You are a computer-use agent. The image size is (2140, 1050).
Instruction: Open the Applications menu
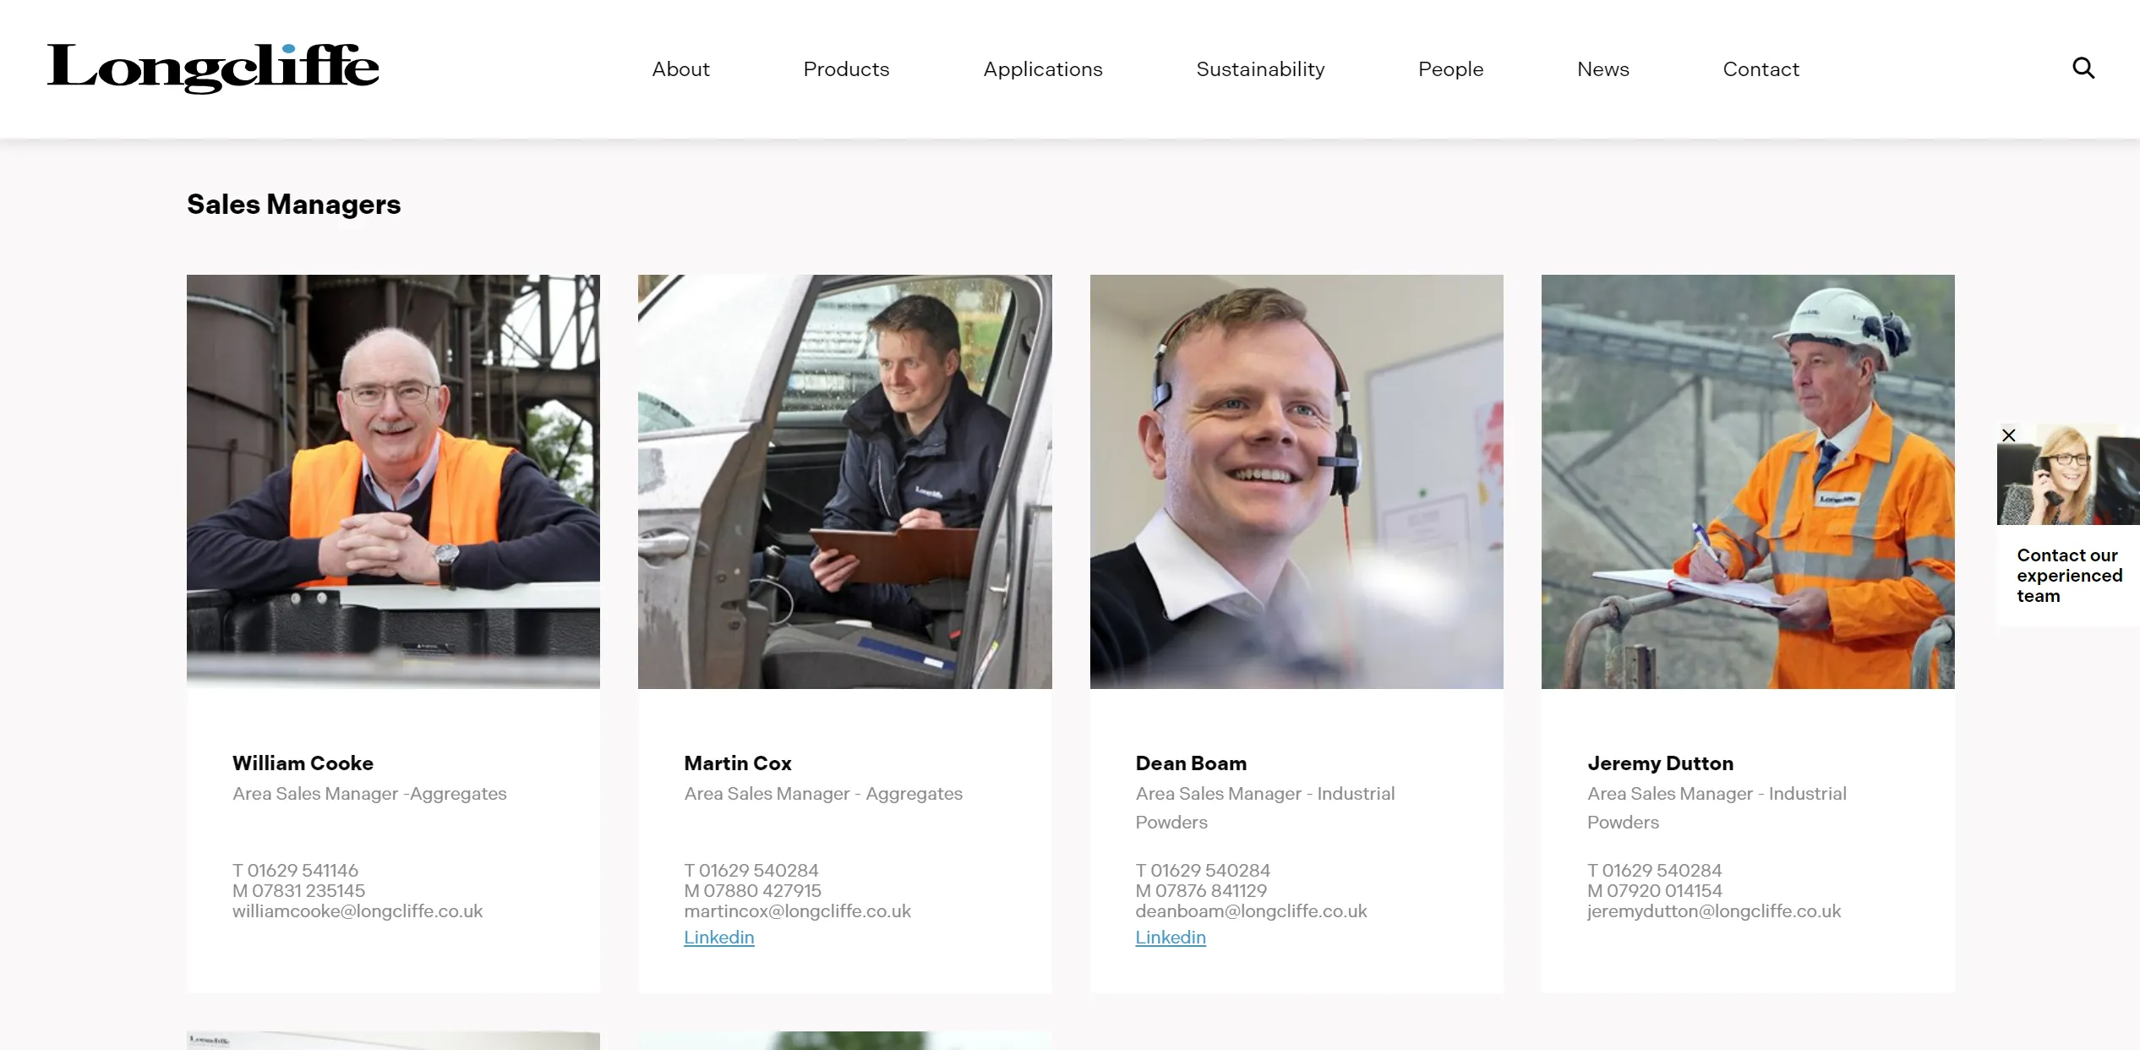pos(1042,68)
